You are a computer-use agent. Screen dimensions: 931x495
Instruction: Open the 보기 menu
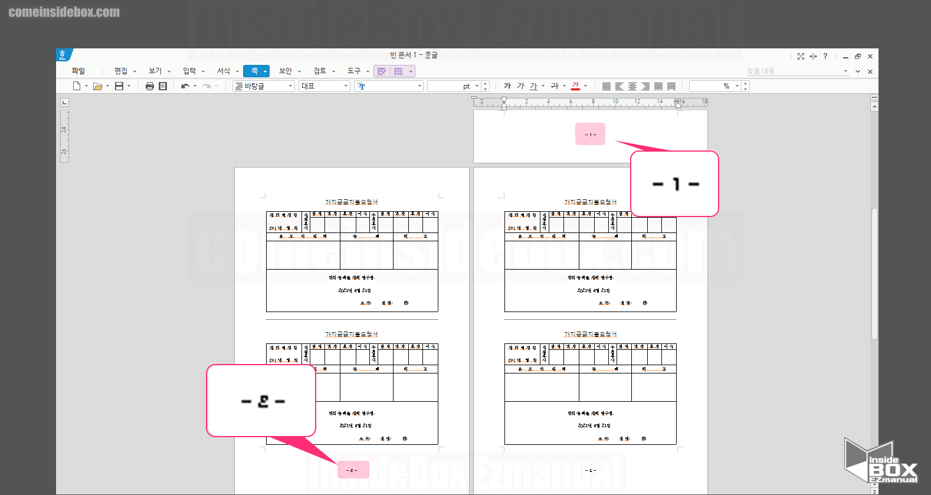155,71
